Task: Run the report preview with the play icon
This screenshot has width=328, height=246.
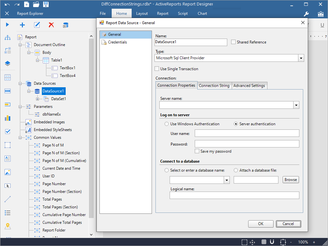Action: [x=7, y=25]
